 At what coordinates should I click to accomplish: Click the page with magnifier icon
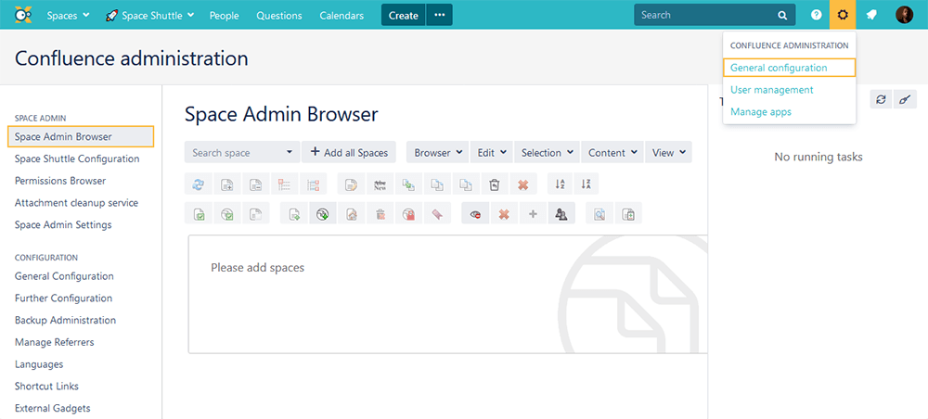(x=599, y=213)
